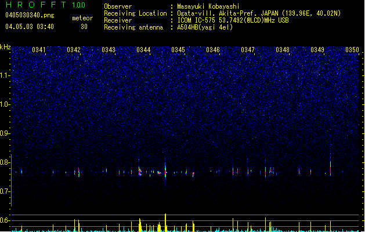Click the 0349 time marker
The width and height of the screenshot is (365, 232).
coord(317,50)
